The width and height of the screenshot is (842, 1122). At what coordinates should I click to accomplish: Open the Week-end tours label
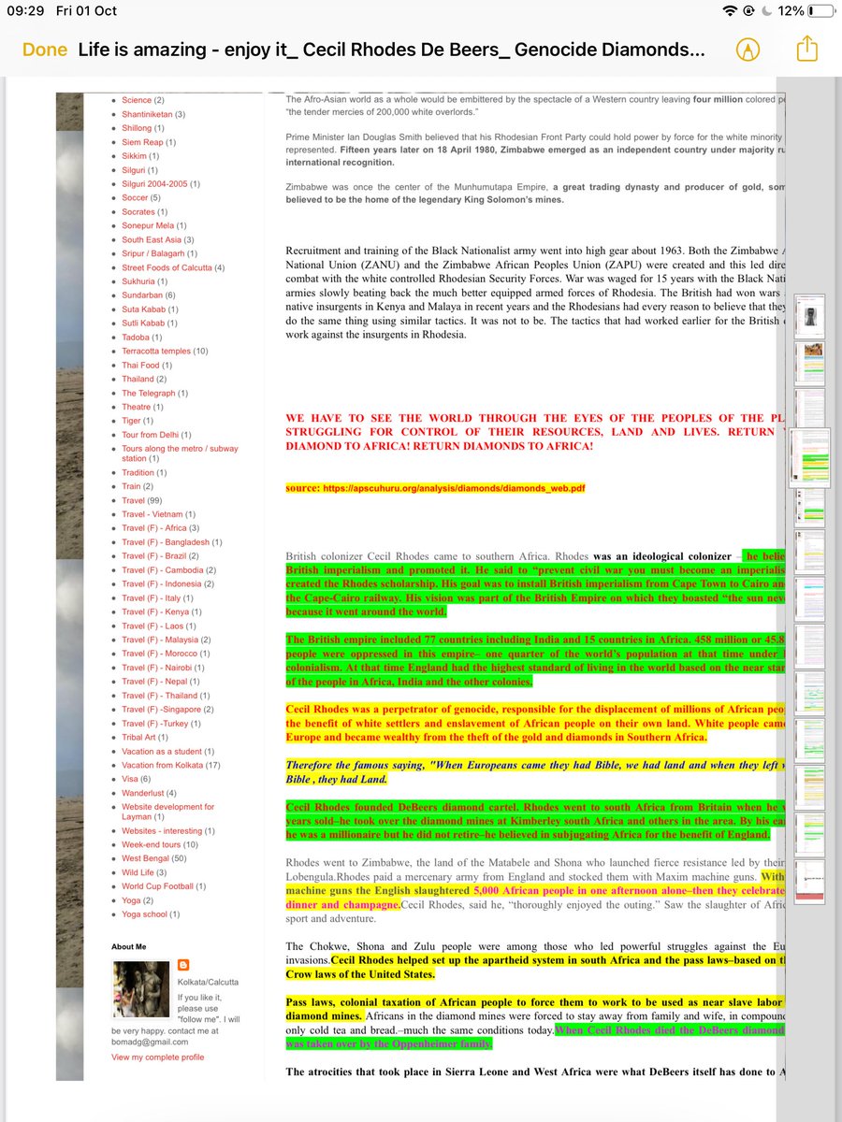click(152, 845)
